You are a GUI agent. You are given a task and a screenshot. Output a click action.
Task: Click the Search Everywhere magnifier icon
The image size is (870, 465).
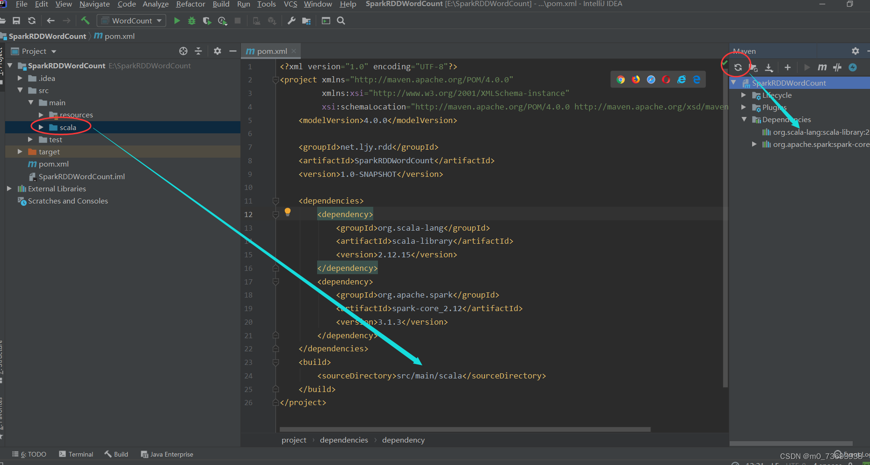pos(341,21)
